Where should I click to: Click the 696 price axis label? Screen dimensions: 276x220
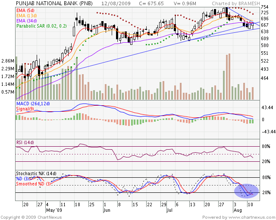(264, 19)
